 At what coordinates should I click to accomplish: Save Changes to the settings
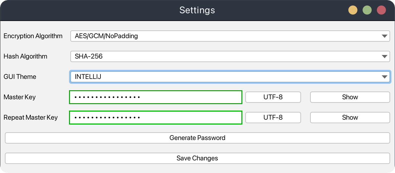coord(197,158)
